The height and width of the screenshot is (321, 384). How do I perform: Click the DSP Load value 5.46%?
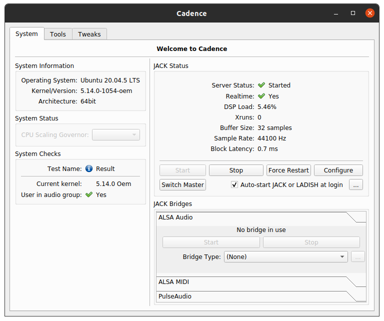coord(267,107)
